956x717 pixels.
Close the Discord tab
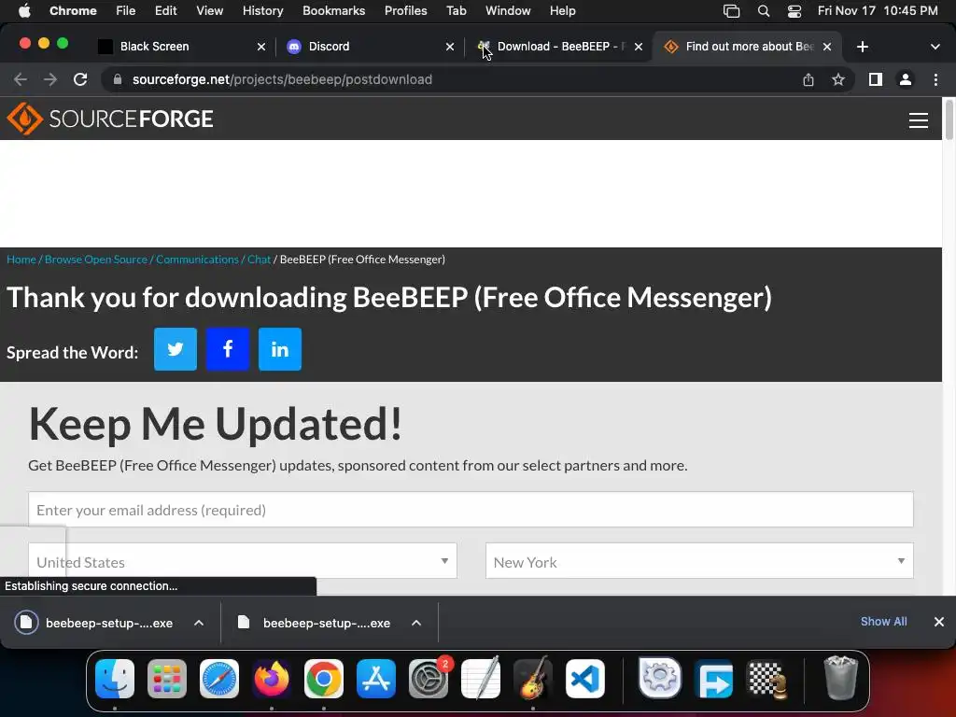pyautogui.click(x=449, y=47)
